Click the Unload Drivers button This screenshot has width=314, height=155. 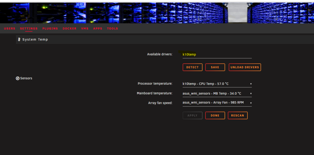coord(245,67)
